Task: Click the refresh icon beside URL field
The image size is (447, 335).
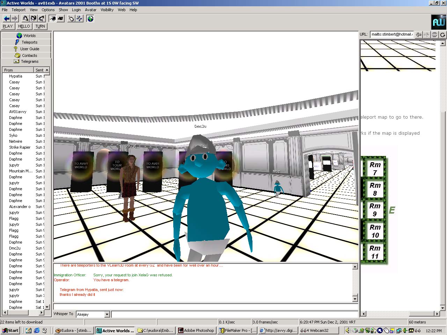Action: coord(442,35)
